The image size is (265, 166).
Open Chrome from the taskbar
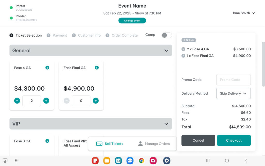(142, 161)
